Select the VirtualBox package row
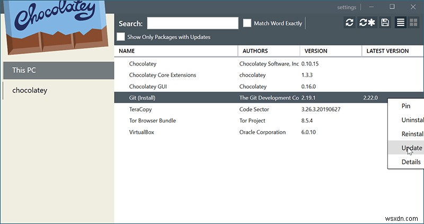The height and width of the screenshot is (224, 424). point(251,132)
